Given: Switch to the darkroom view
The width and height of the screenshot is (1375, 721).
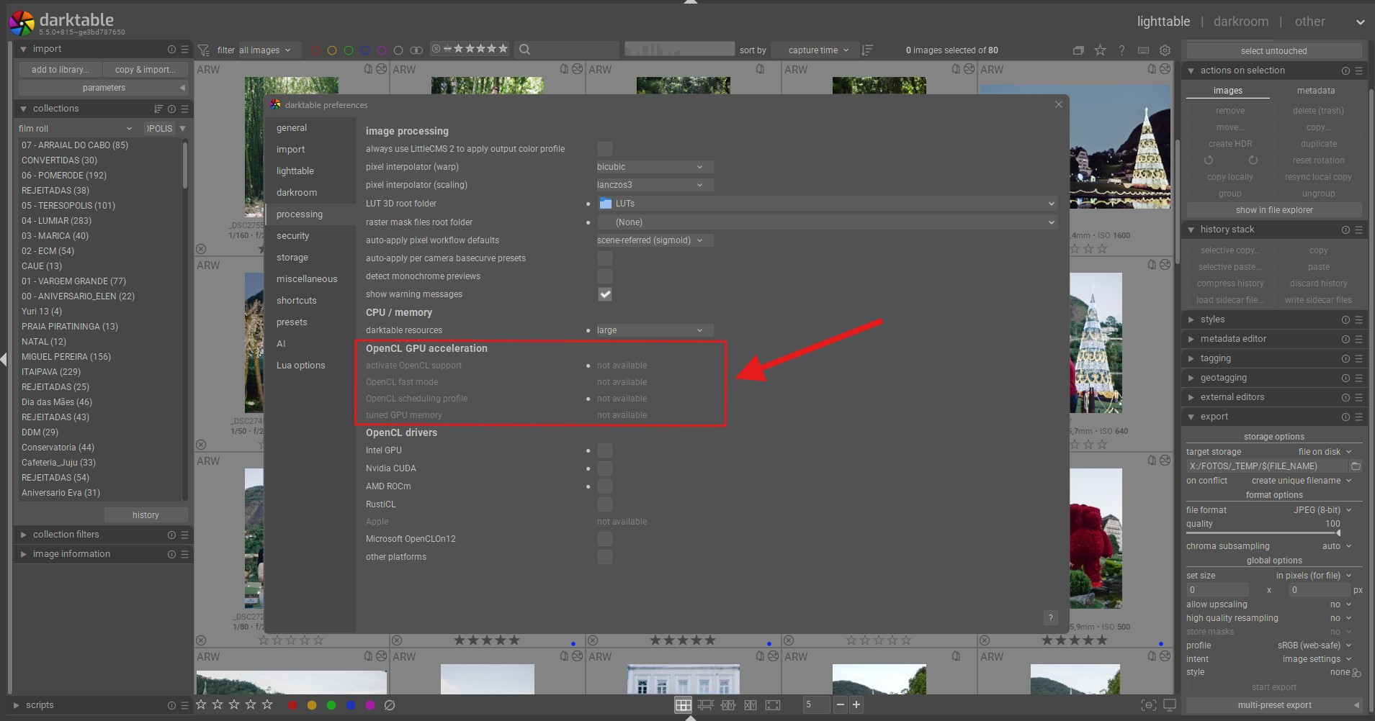Looking at the screenshot, I should click(x=1240, y=22).
